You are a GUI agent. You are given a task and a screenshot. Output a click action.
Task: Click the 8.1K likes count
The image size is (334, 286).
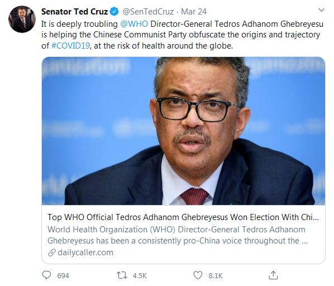[216, 276]
